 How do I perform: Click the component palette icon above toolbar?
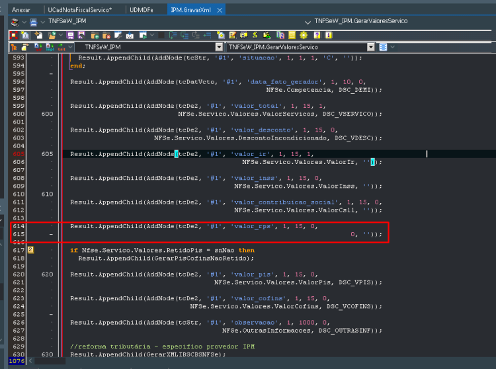click(x=15, y=22)
